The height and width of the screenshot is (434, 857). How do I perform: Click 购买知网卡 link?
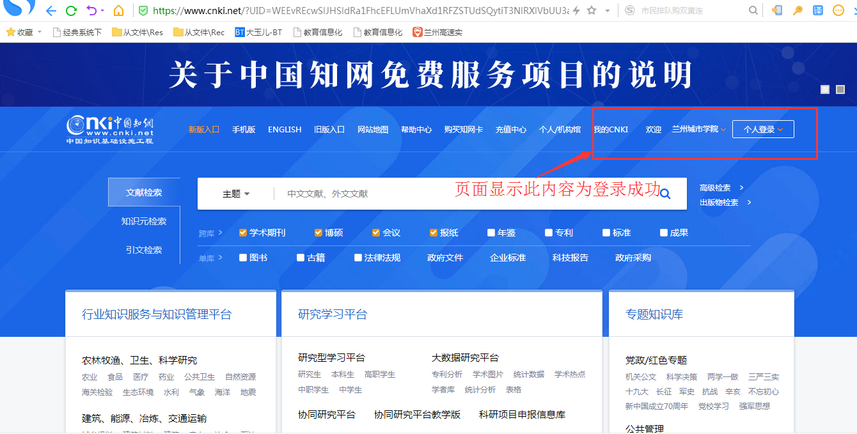click(464, 129)
